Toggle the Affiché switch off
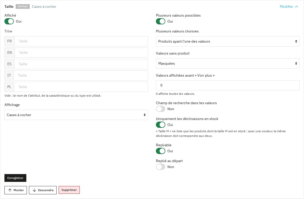Screen dimensions: 304x199 [x=9, y=21]
